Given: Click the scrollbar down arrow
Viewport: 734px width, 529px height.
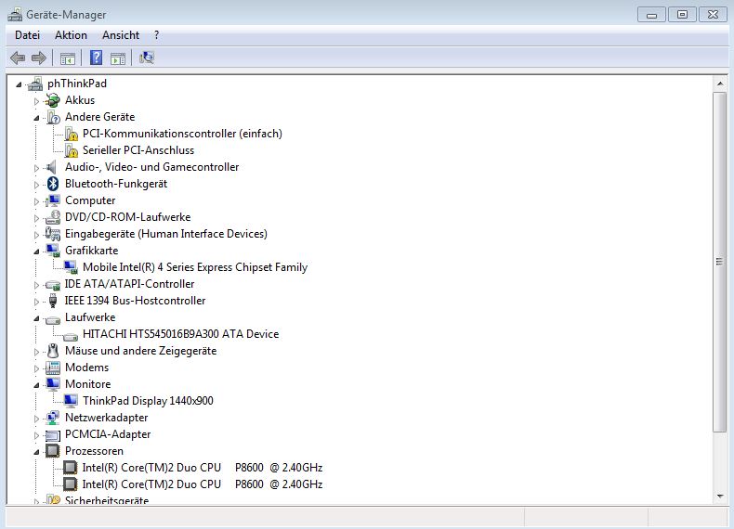Looking at the screenshot, I should pos(719,497).
